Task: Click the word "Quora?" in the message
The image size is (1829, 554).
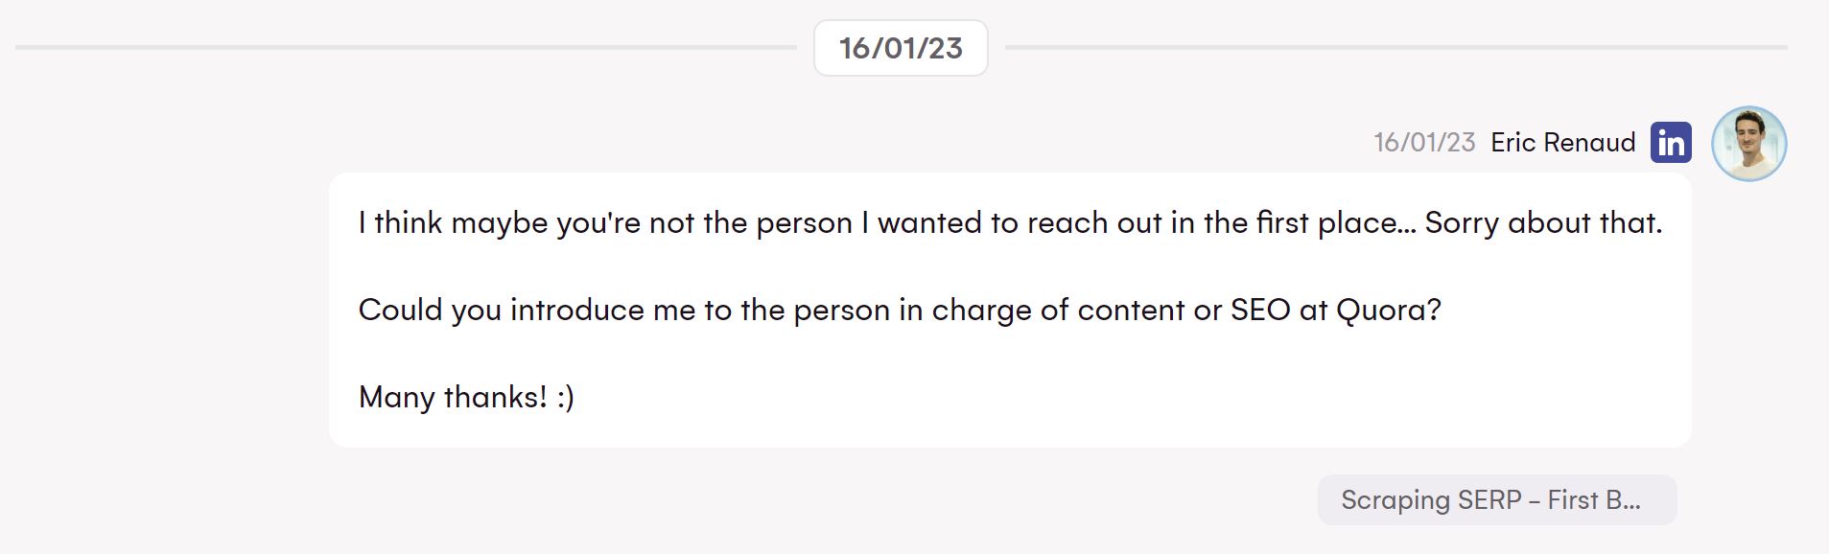Action: [1388, 311]
